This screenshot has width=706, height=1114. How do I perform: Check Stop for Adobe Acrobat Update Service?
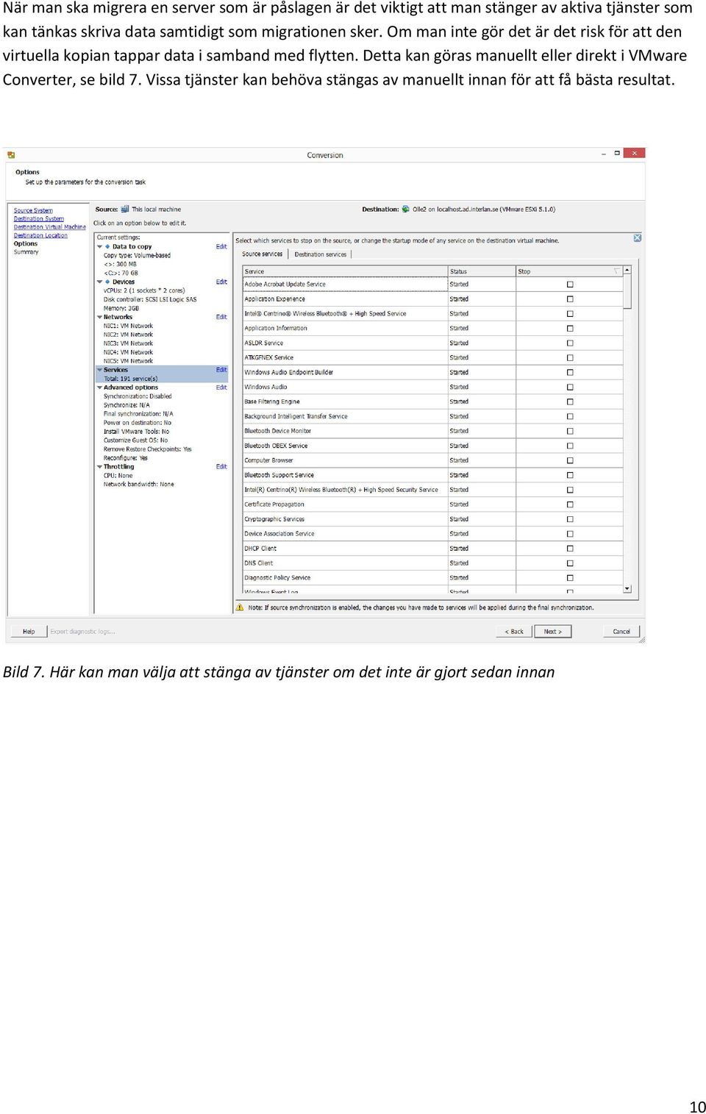[570, 285]
